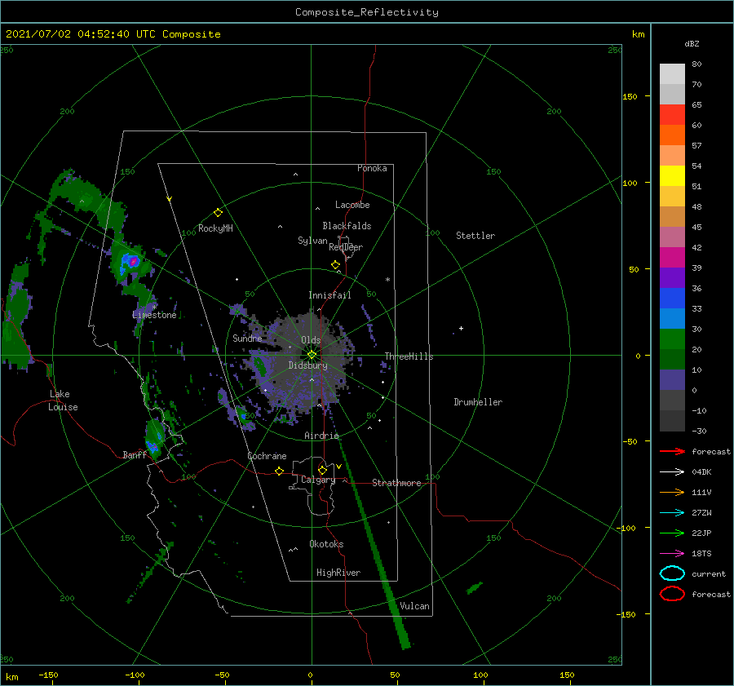This screenshot has height=686, width=734.
Task: Click the Stettler label
Action: pos(475,236)
